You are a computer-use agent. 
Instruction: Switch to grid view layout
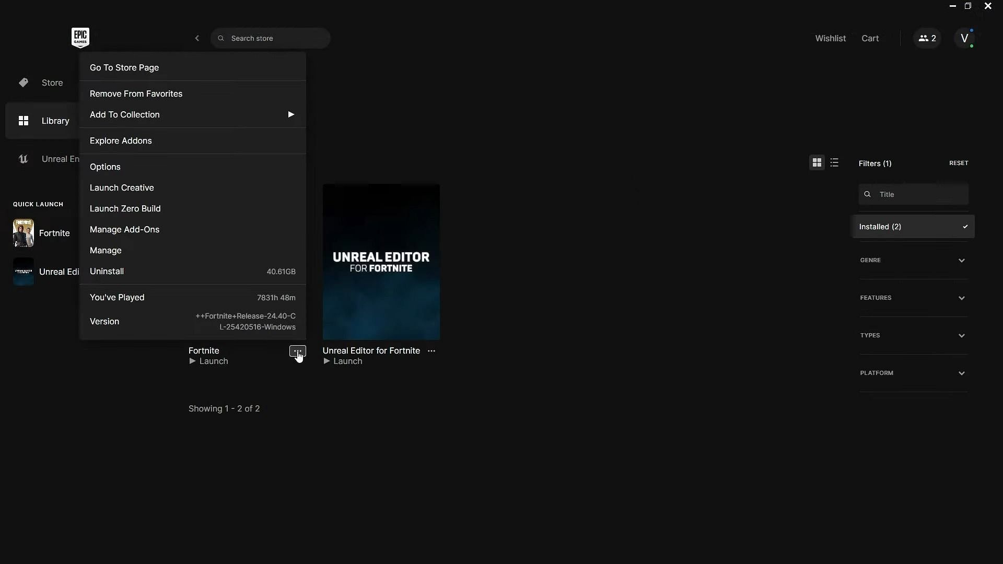pyautogui.click(x=817, y=163)
